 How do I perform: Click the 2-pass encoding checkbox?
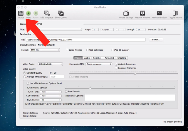tap(70, 77)
